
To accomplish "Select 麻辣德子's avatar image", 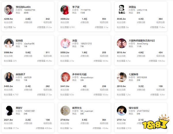I will point(9,77).
